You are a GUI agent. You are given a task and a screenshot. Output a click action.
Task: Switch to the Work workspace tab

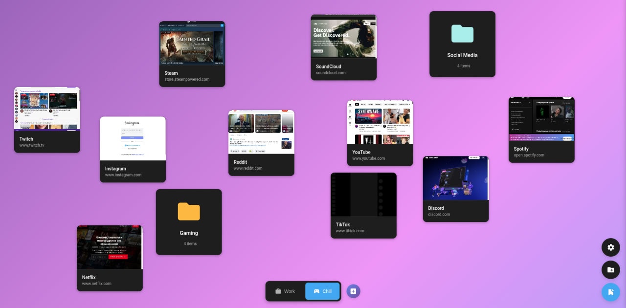[x=285, y=291]
